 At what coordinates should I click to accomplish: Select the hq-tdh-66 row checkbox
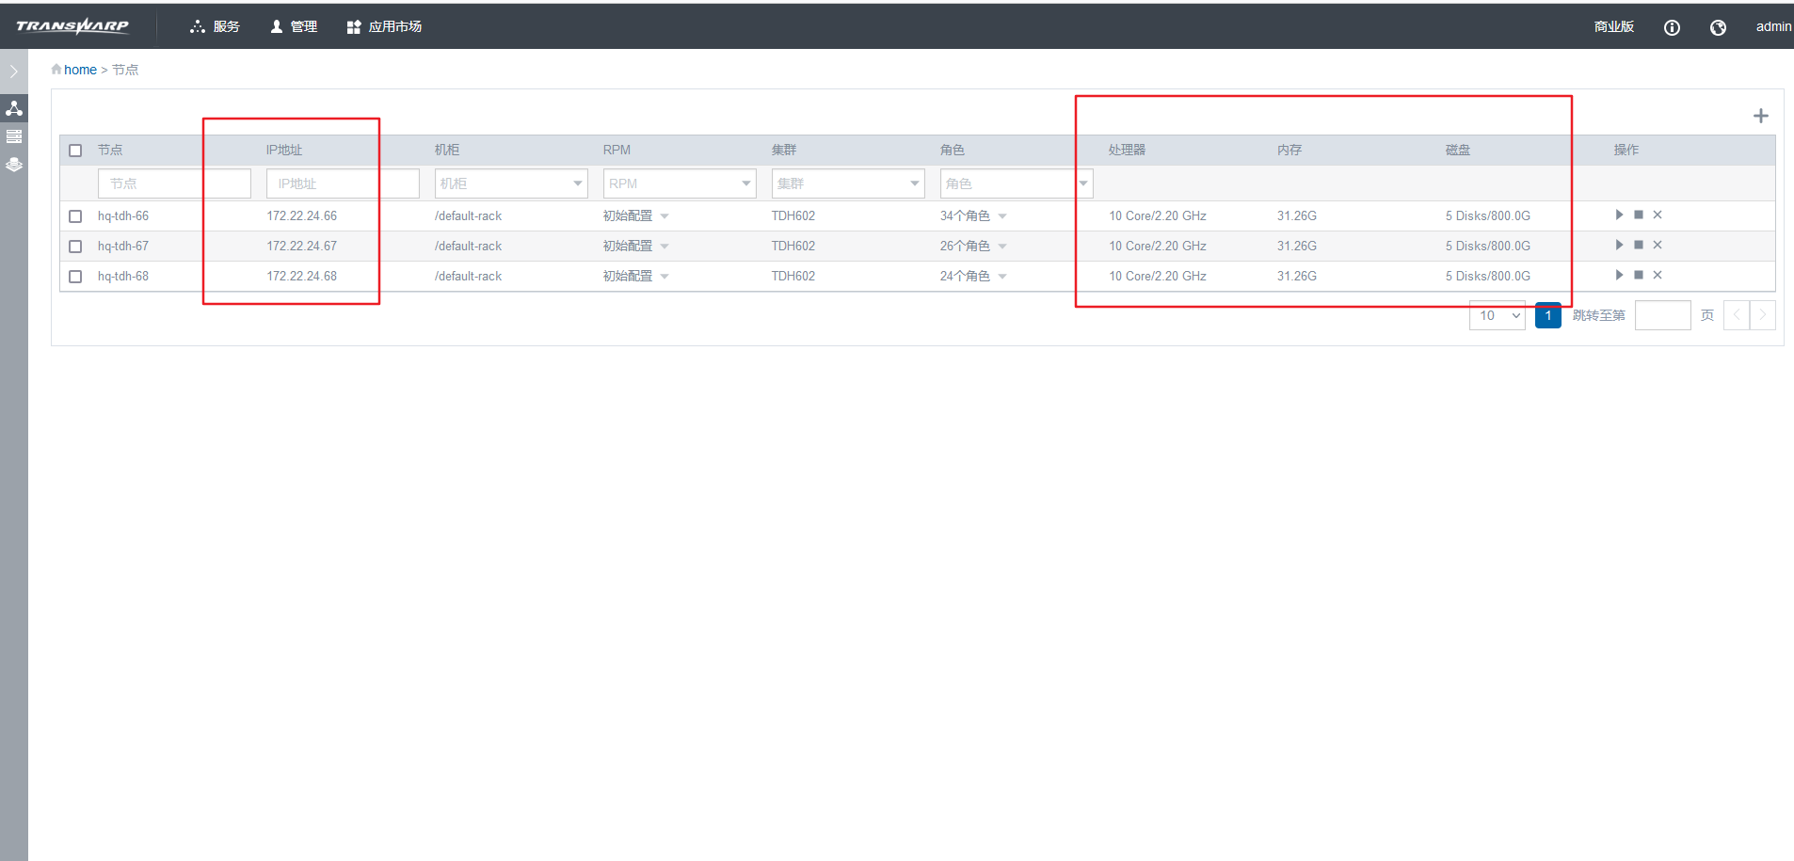[x=75, y=216]
